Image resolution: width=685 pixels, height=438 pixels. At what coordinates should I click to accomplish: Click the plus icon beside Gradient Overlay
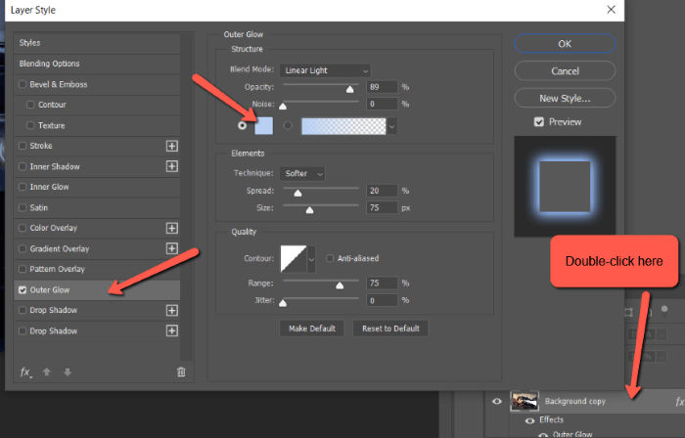coord(172,248)
